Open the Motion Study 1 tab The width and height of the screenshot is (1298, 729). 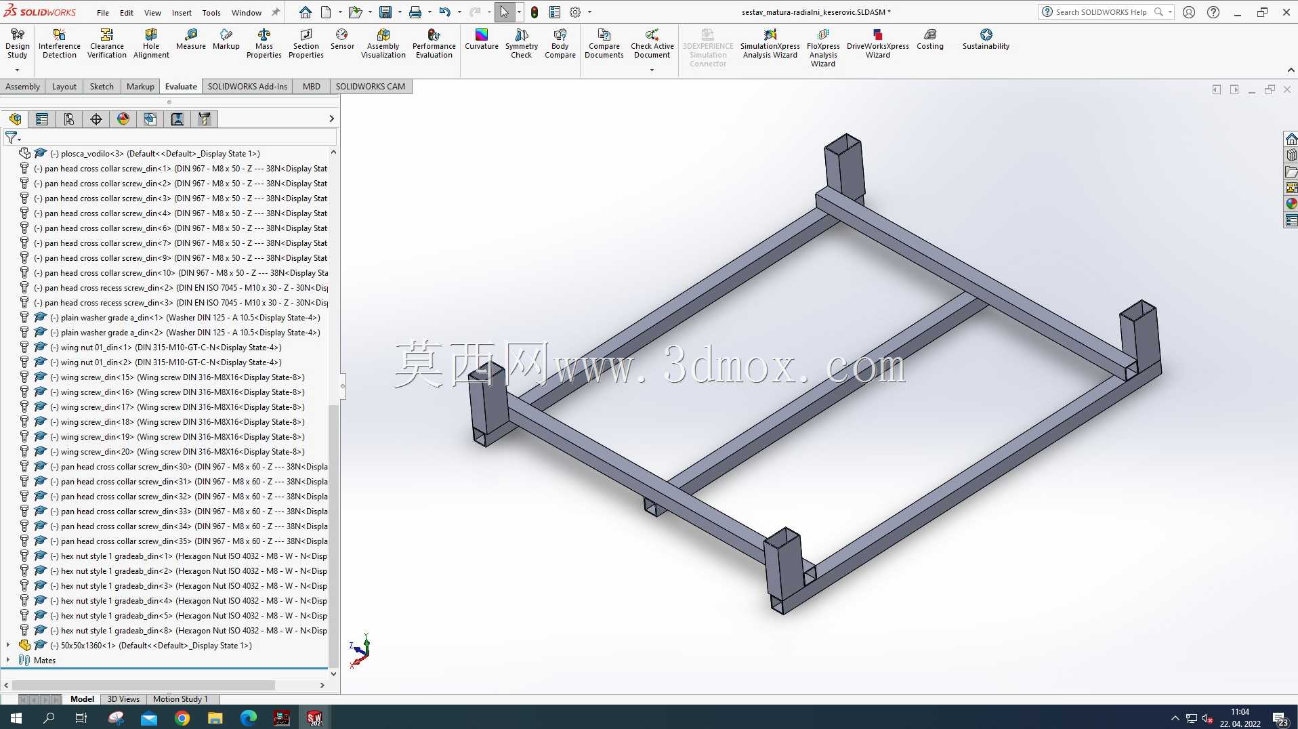pyautogui.click(x=180, y=699)
